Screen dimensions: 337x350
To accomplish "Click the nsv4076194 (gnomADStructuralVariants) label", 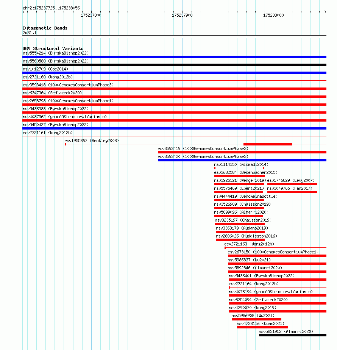I will (x=271, y=292).
